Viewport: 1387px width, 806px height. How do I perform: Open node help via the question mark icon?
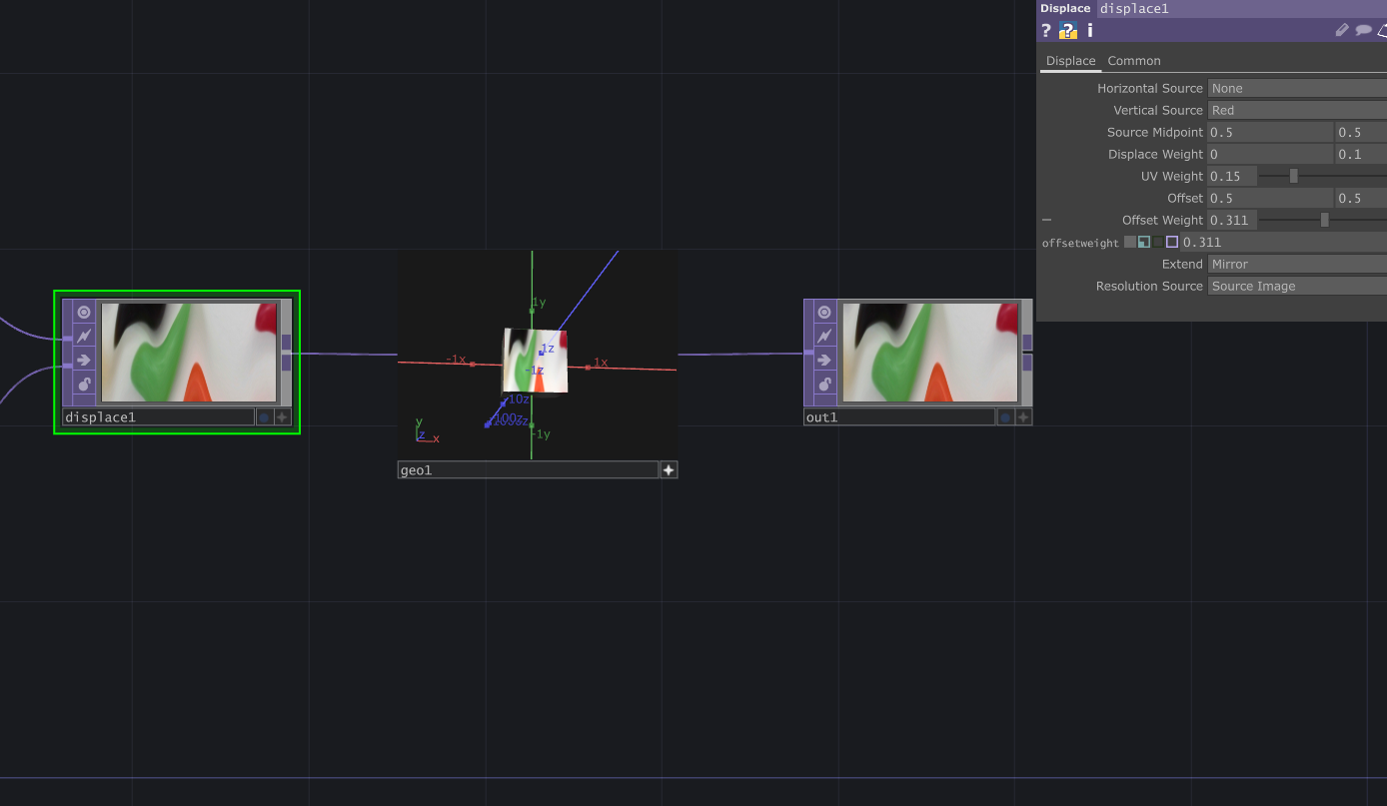(1045, 30)
